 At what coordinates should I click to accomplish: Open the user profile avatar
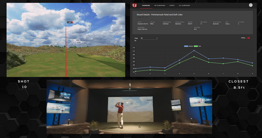(x=251, y=5)
